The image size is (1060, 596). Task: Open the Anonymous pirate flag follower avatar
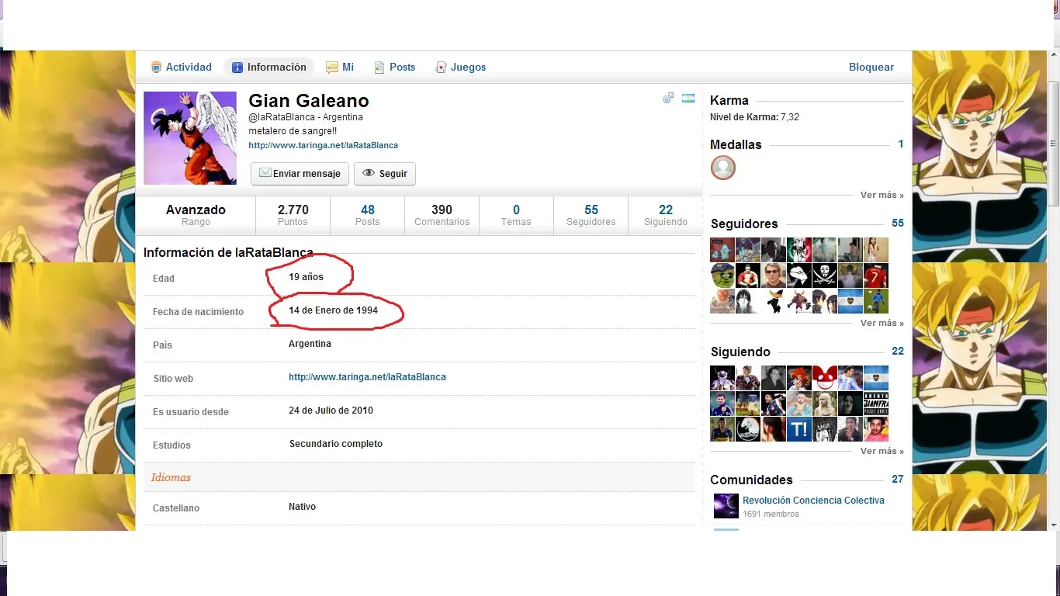coord(824,275)
